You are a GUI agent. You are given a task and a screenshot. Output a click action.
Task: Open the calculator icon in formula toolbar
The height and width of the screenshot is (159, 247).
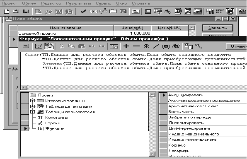(26, 46)
